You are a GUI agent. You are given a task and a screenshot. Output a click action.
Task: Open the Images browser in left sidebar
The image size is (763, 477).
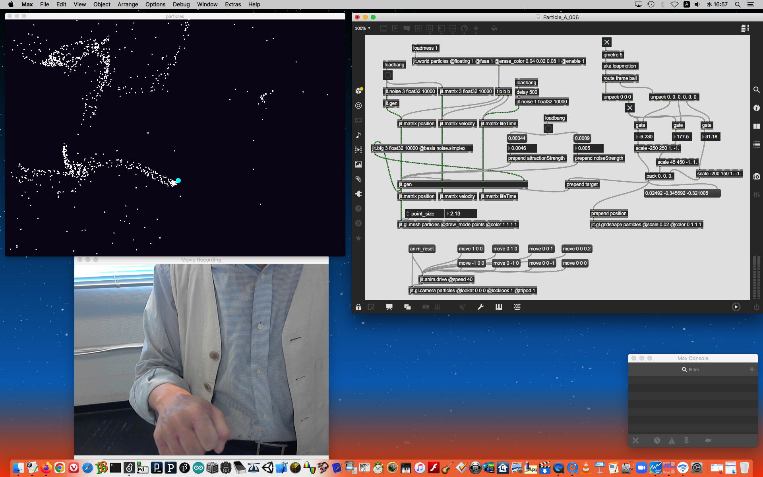(358, 165)
